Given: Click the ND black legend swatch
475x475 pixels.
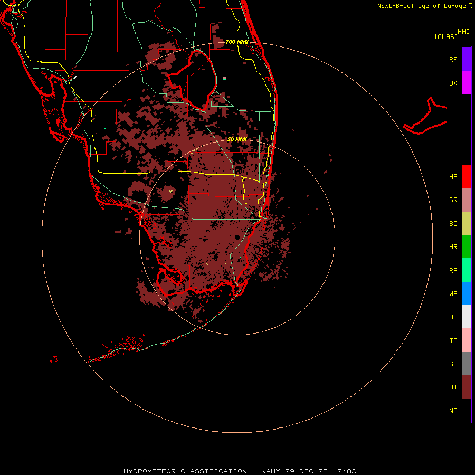Looking at the screenshot, I should coord(466,411).
